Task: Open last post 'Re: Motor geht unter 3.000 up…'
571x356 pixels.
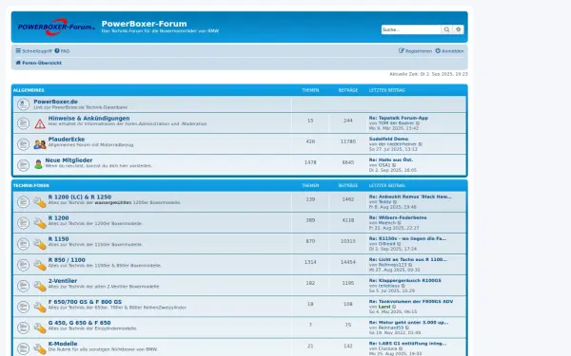Action: [408, 323]
